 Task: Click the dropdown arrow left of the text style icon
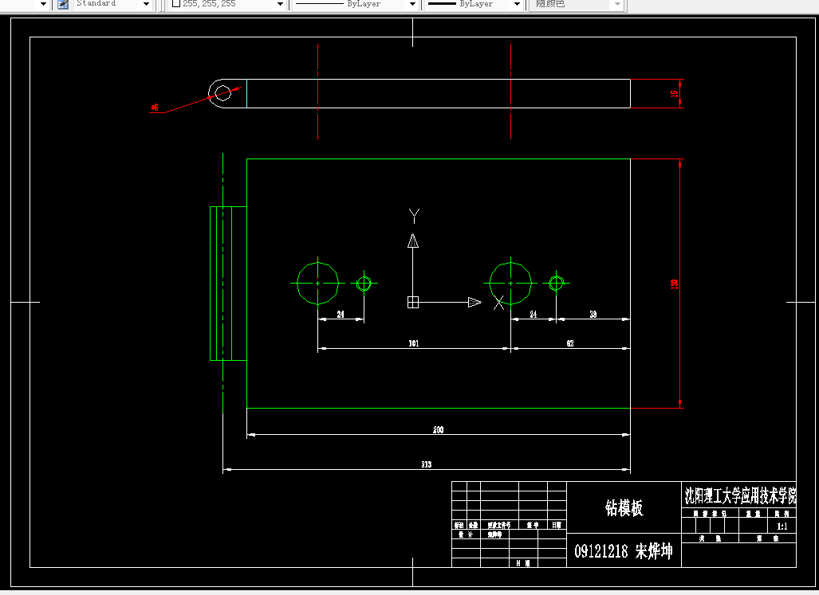43,4
